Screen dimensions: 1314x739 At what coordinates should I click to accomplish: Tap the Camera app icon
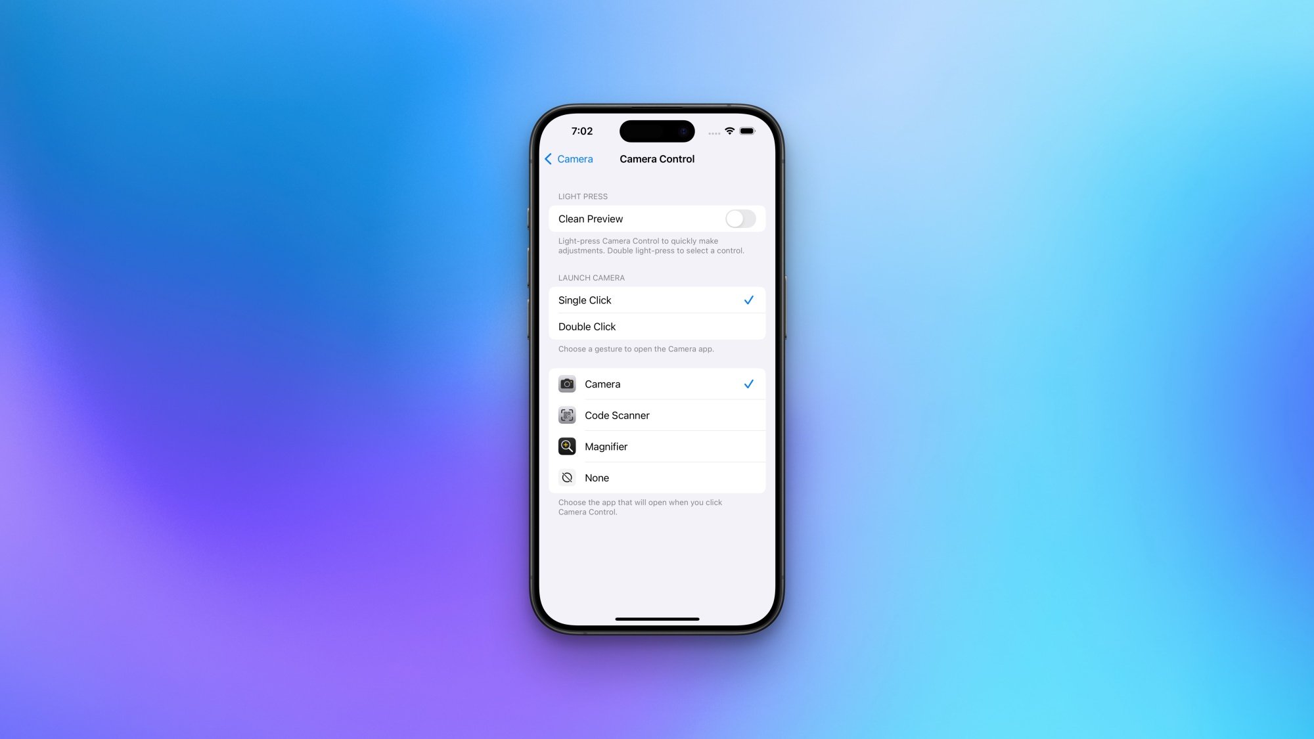click(567, 384)
